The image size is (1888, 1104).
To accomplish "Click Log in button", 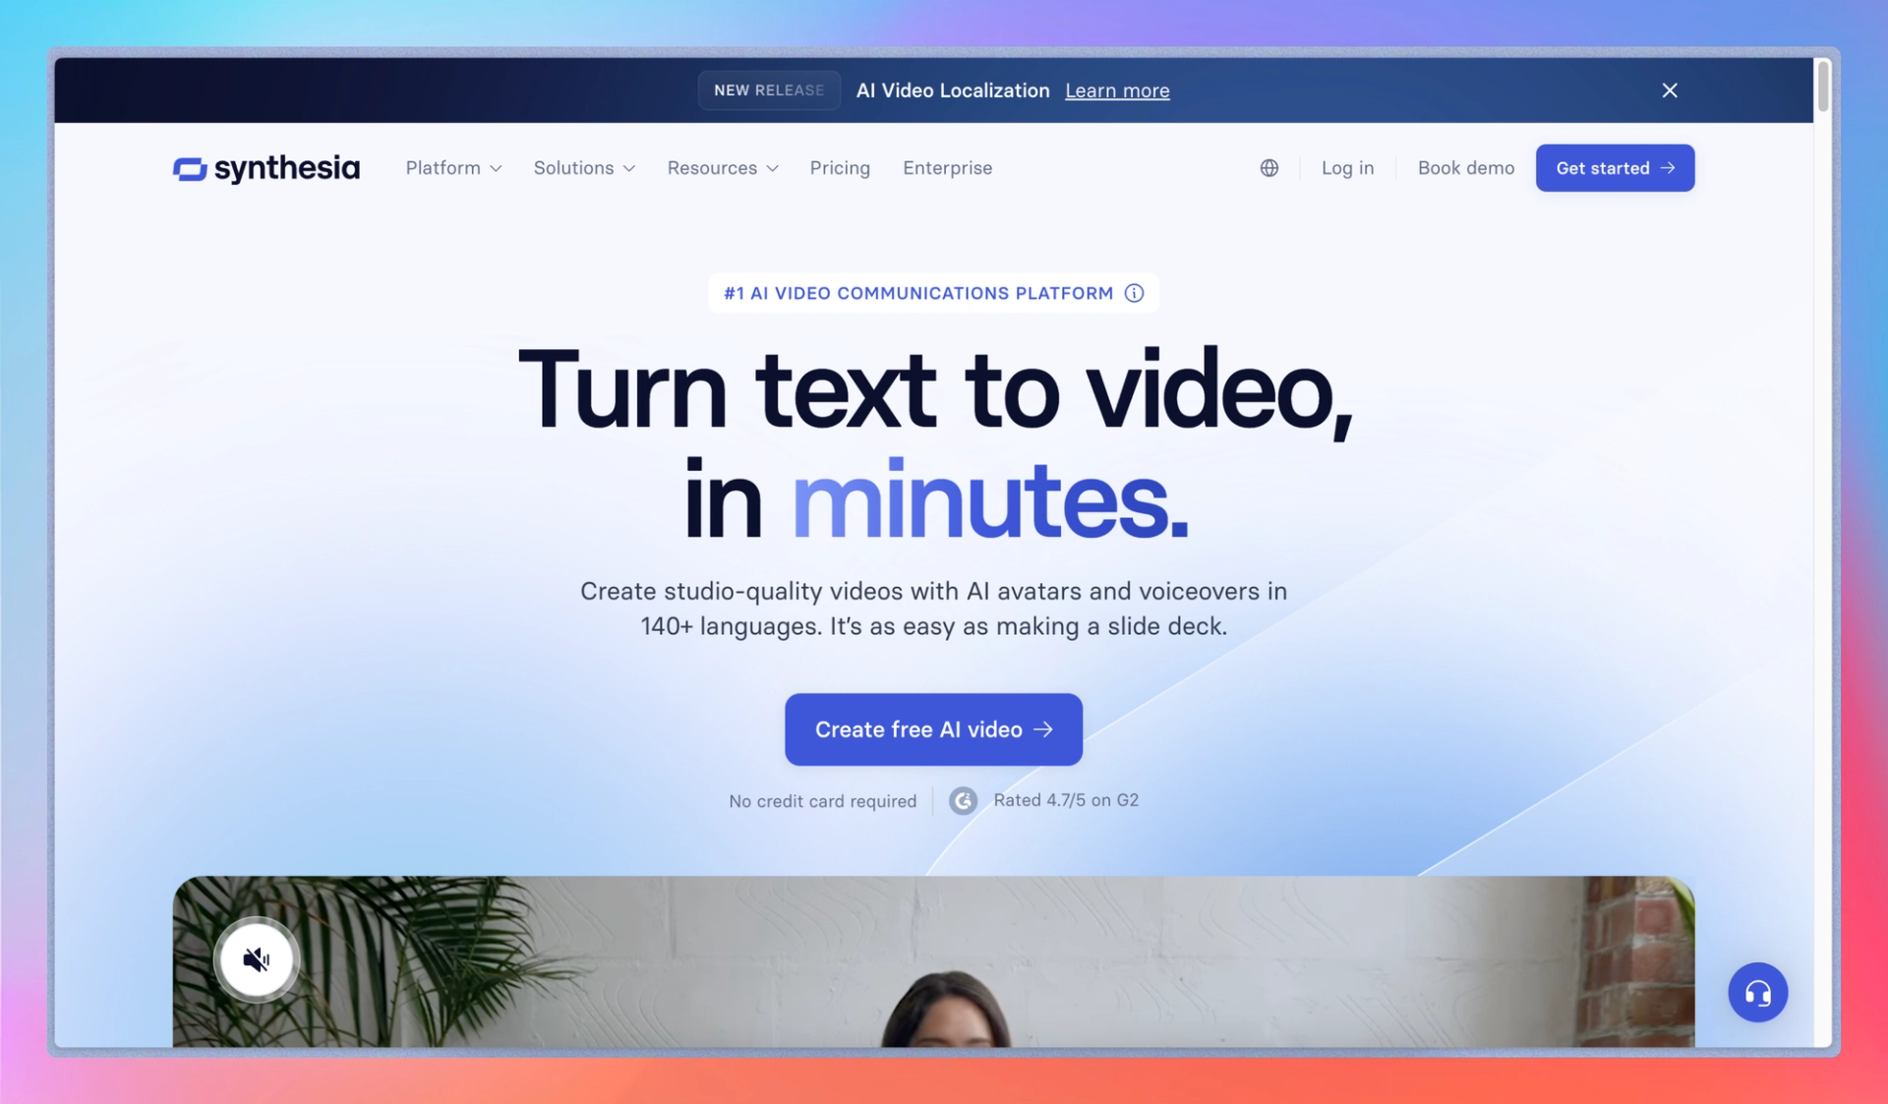I will [1347, 167].
